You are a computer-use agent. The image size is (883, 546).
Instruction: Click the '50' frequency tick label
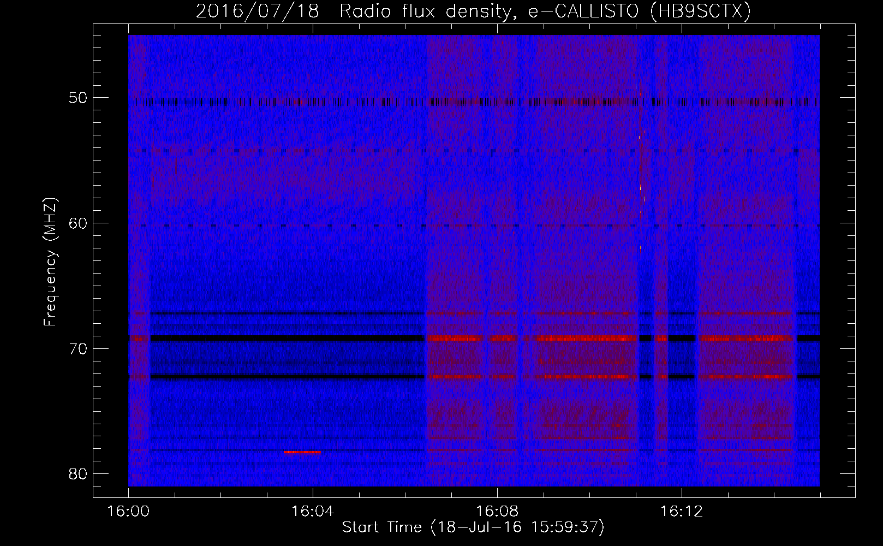click(77, 98)
